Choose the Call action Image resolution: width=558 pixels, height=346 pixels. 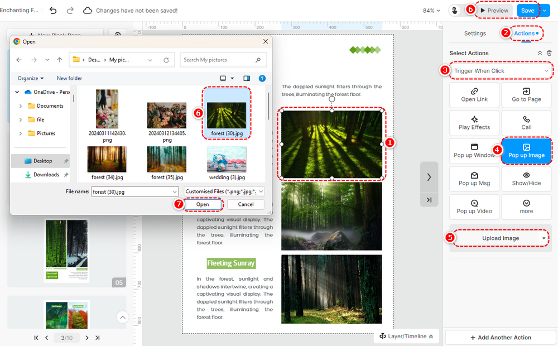pyautogui.click(x=526, y=123)
